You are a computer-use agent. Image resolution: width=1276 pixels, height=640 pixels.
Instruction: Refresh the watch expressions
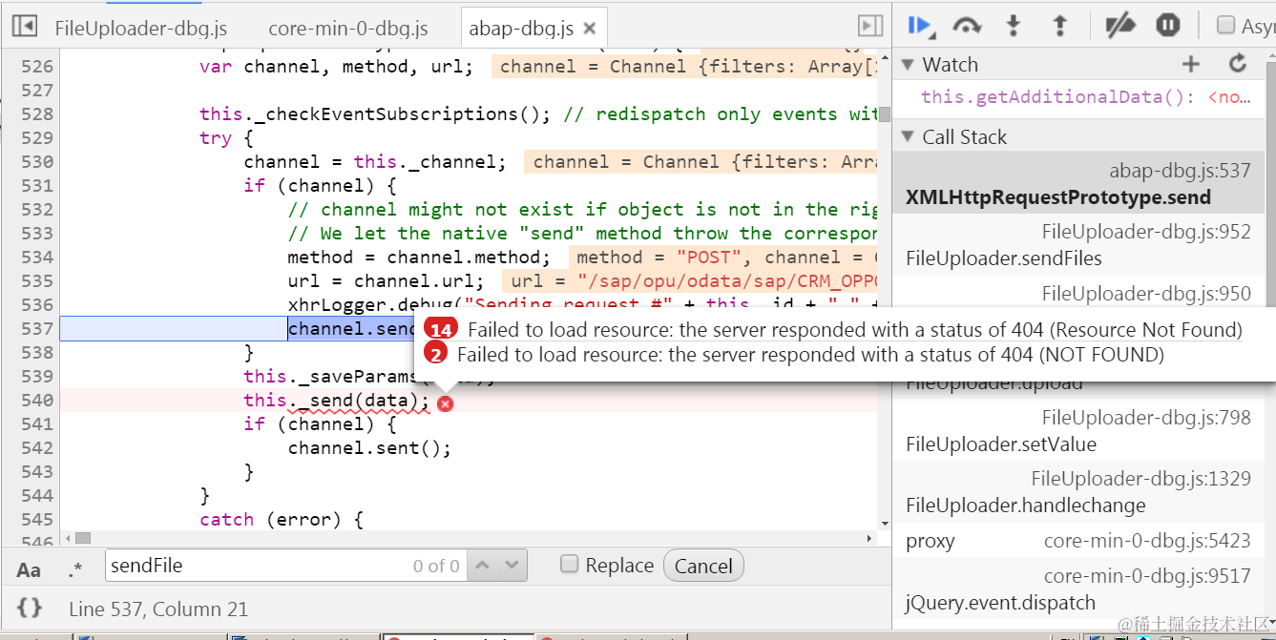coord(1237,63)
